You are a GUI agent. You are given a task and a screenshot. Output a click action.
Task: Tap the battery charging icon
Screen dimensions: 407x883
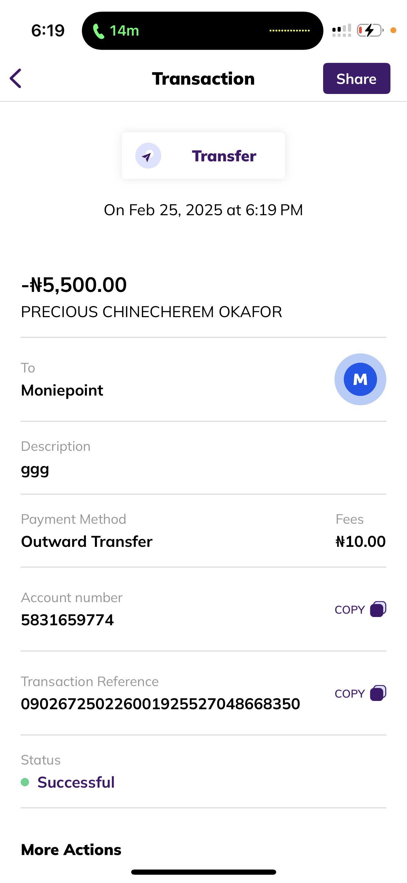[370, 30]
